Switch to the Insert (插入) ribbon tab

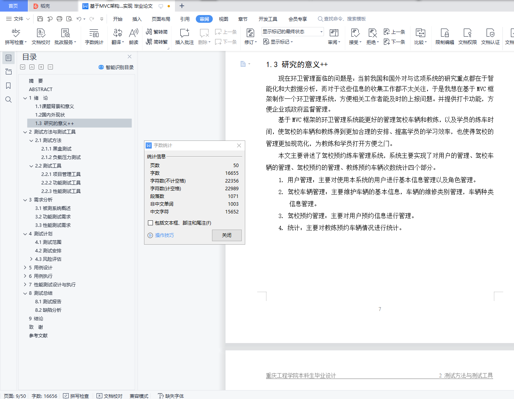(x=137, y=19)
